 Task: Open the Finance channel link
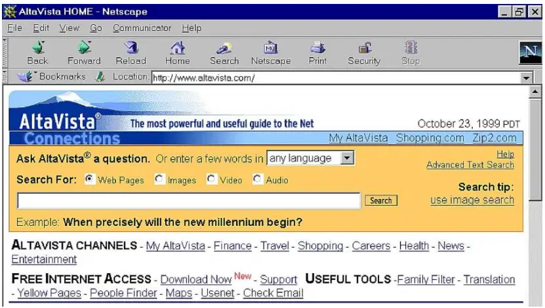[233, 246]
